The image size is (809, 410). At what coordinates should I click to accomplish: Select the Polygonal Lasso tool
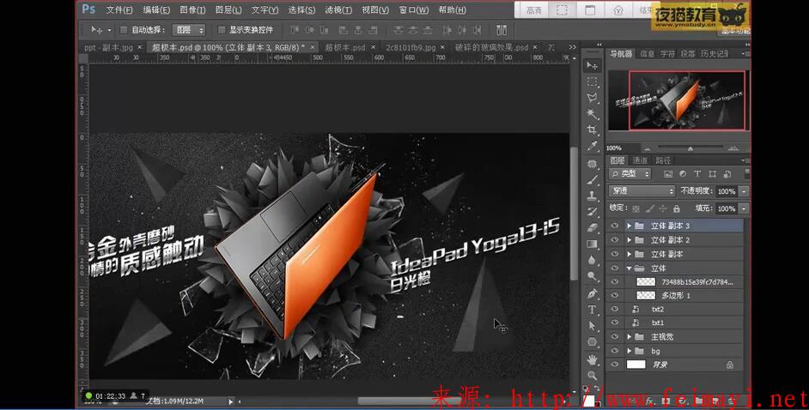592,97
